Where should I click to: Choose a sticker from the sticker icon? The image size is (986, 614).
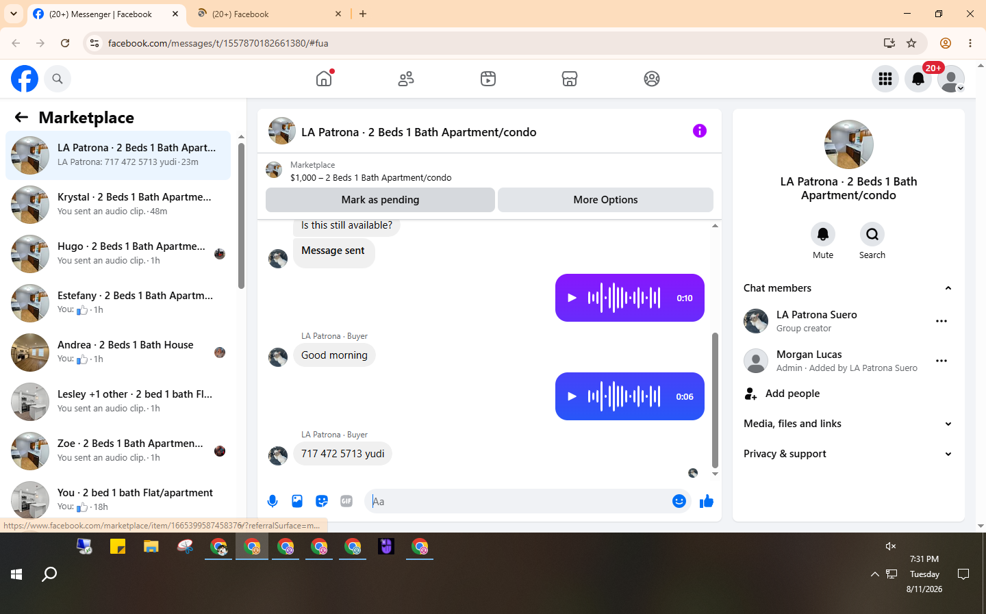(322, 501)
